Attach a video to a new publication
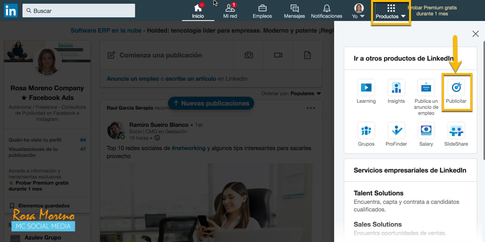 pos(278,55)
